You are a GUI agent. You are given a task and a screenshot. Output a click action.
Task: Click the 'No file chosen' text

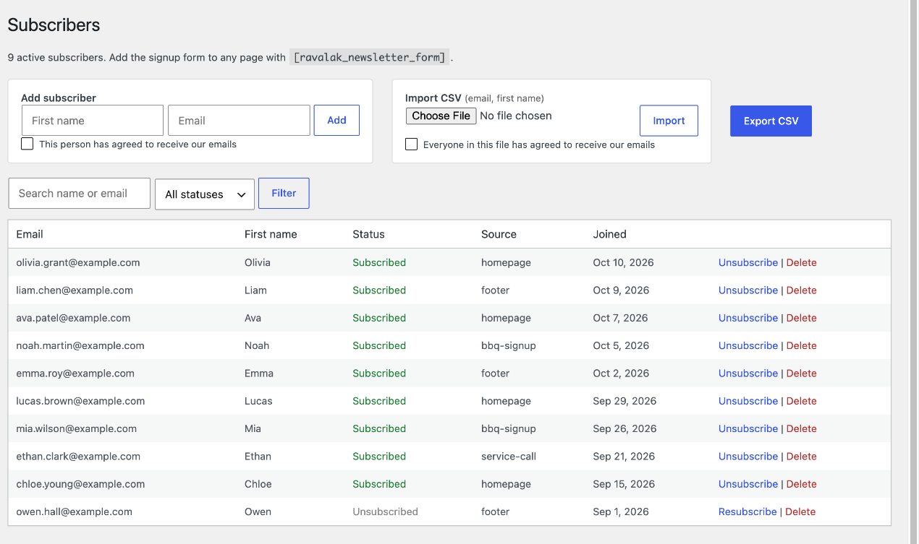[516, 116]
